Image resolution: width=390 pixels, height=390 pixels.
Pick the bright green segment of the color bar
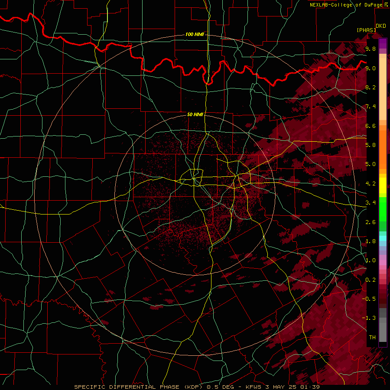pos(383,209)
